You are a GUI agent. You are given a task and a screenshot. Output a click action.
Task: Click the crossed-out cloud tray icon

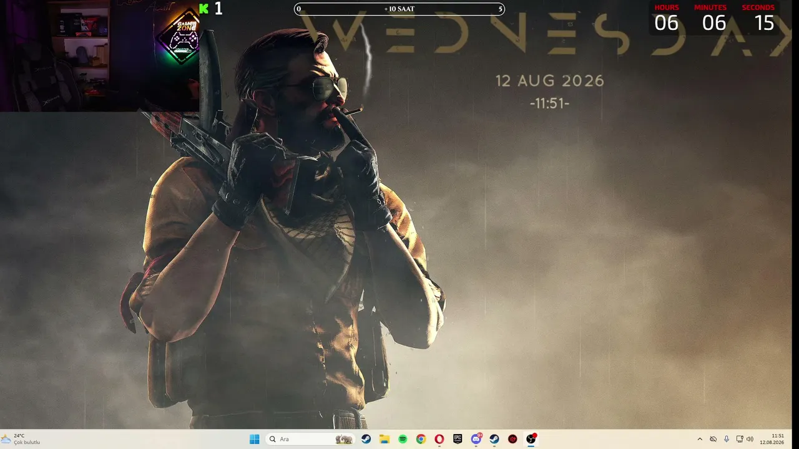(x=713, y=439)
